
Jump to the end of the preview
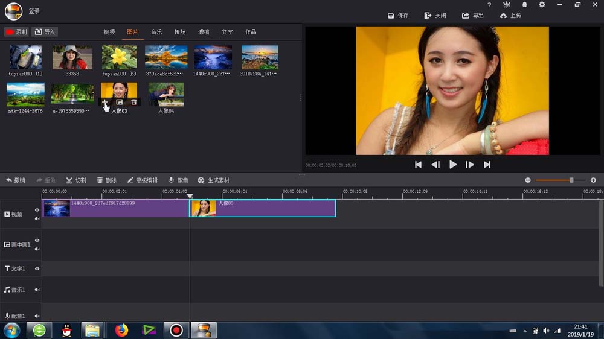tap(487, 165)
